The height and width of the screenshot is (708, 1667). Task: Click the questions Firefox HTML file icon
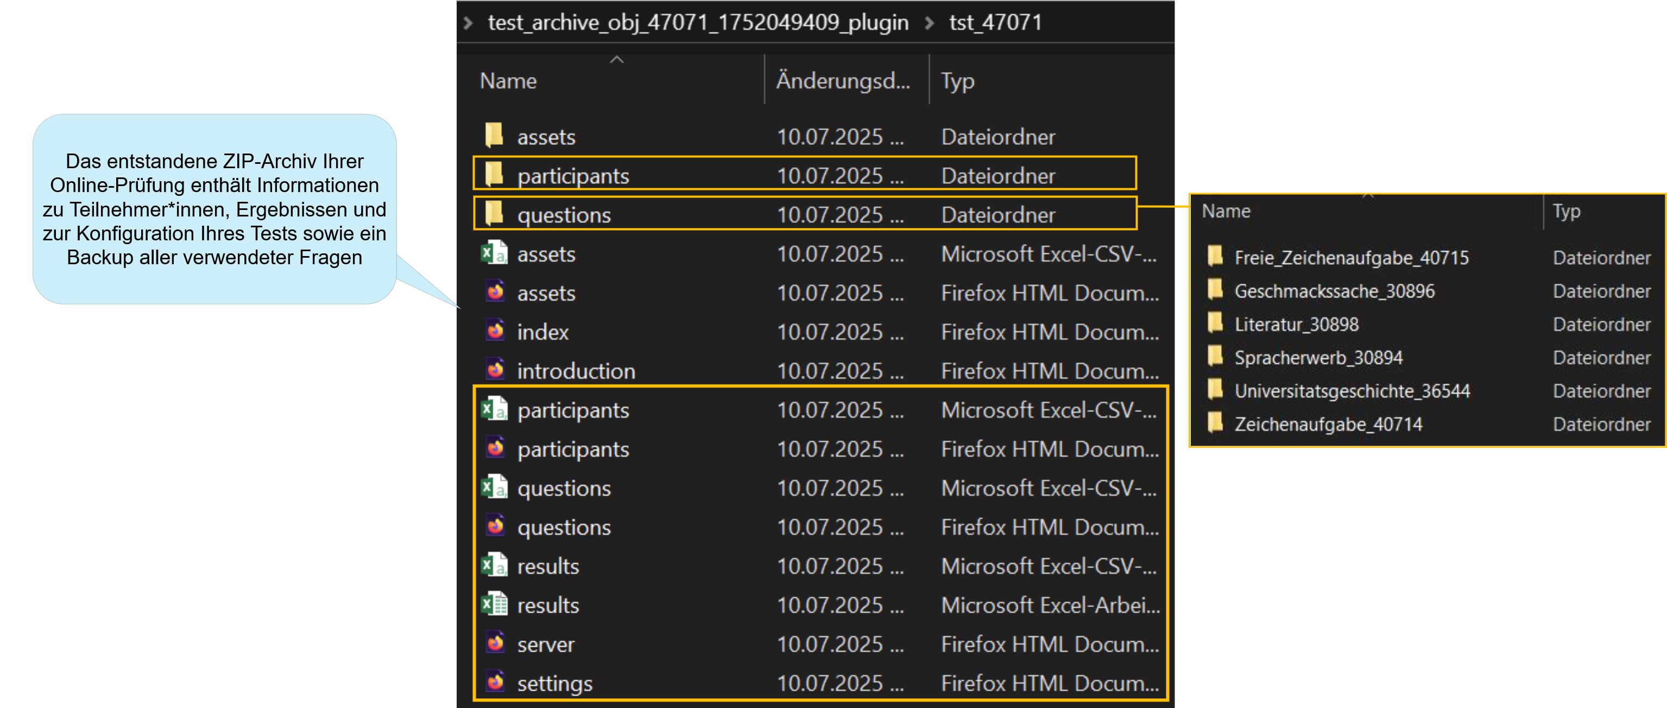point(495,526)
